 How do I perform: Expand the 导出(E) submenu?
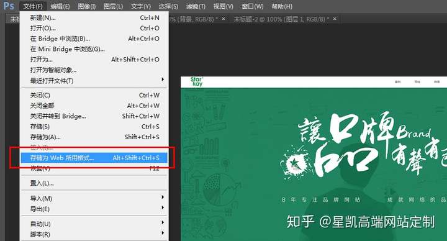click(94, 209)
